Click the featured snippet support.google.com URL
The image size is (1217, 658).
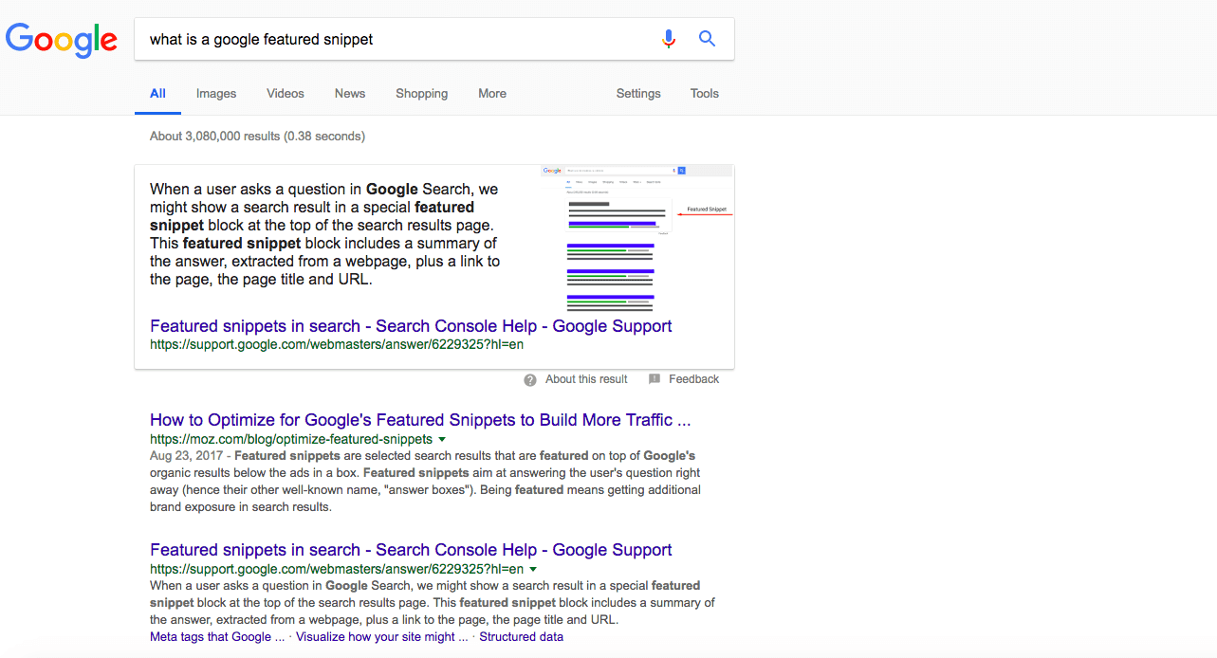(x=337, y=345)
